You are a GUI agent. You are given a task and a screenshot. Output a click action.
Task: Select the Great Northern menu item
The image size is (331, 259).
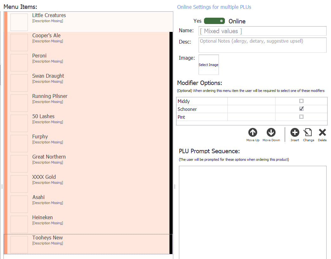tap(86, 163)
